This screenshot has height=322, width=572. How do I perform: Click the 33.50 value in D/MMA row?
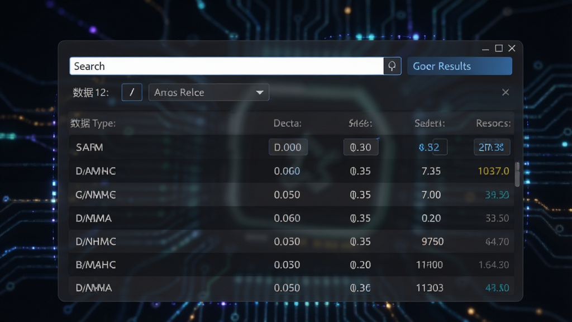tap(497, 219)
